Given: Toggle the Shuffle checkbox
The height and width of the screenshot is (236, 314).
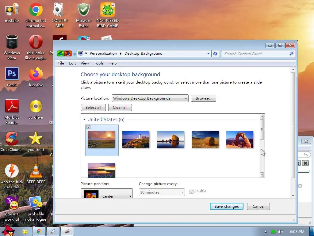Looking at the screenshot, I should 191,191.
